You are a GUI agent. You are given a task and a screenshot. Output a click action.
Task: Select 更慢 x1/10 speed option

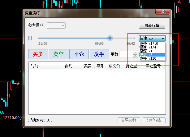[152, 44]
